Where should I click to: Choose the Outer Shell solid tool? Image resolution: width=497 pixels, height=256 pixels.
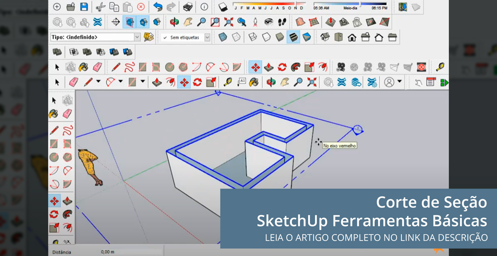[x=57, y=52]
